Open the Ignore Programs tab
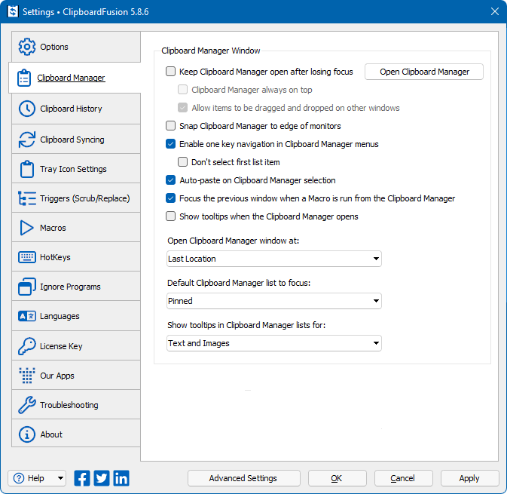The height and width of the screenshot is (494, 507). tap(76, 287)
